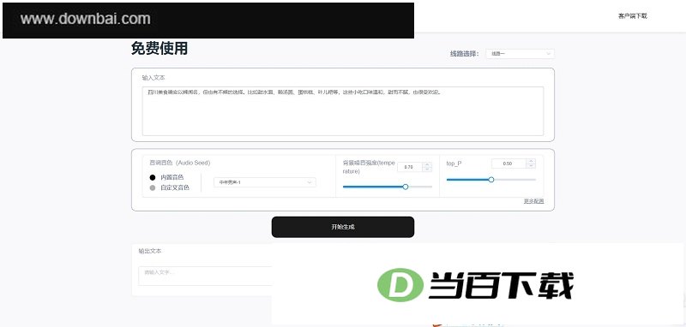Open the built-in voice dropdown
The height and width of the screenshot is (327, 686).
(265, 182)
